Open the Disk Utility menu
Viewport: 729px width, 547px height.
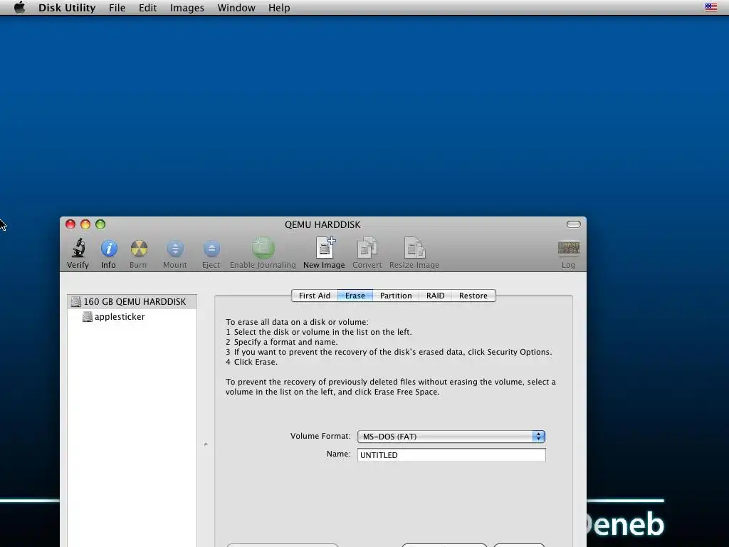pyautogui.click(x=67, y=7)
